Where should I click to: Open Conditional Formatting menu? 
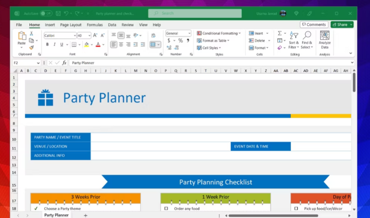click(x=219, y=33)
